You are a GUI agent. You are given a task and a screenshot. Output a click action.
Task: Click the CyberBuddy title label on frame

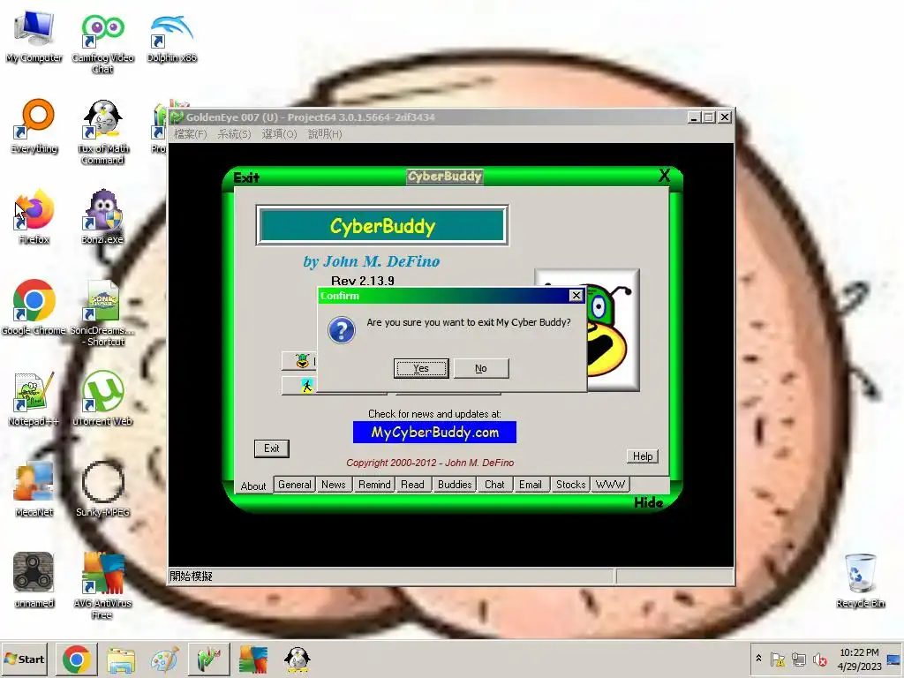pyautogui.click(x=445, y=176)
